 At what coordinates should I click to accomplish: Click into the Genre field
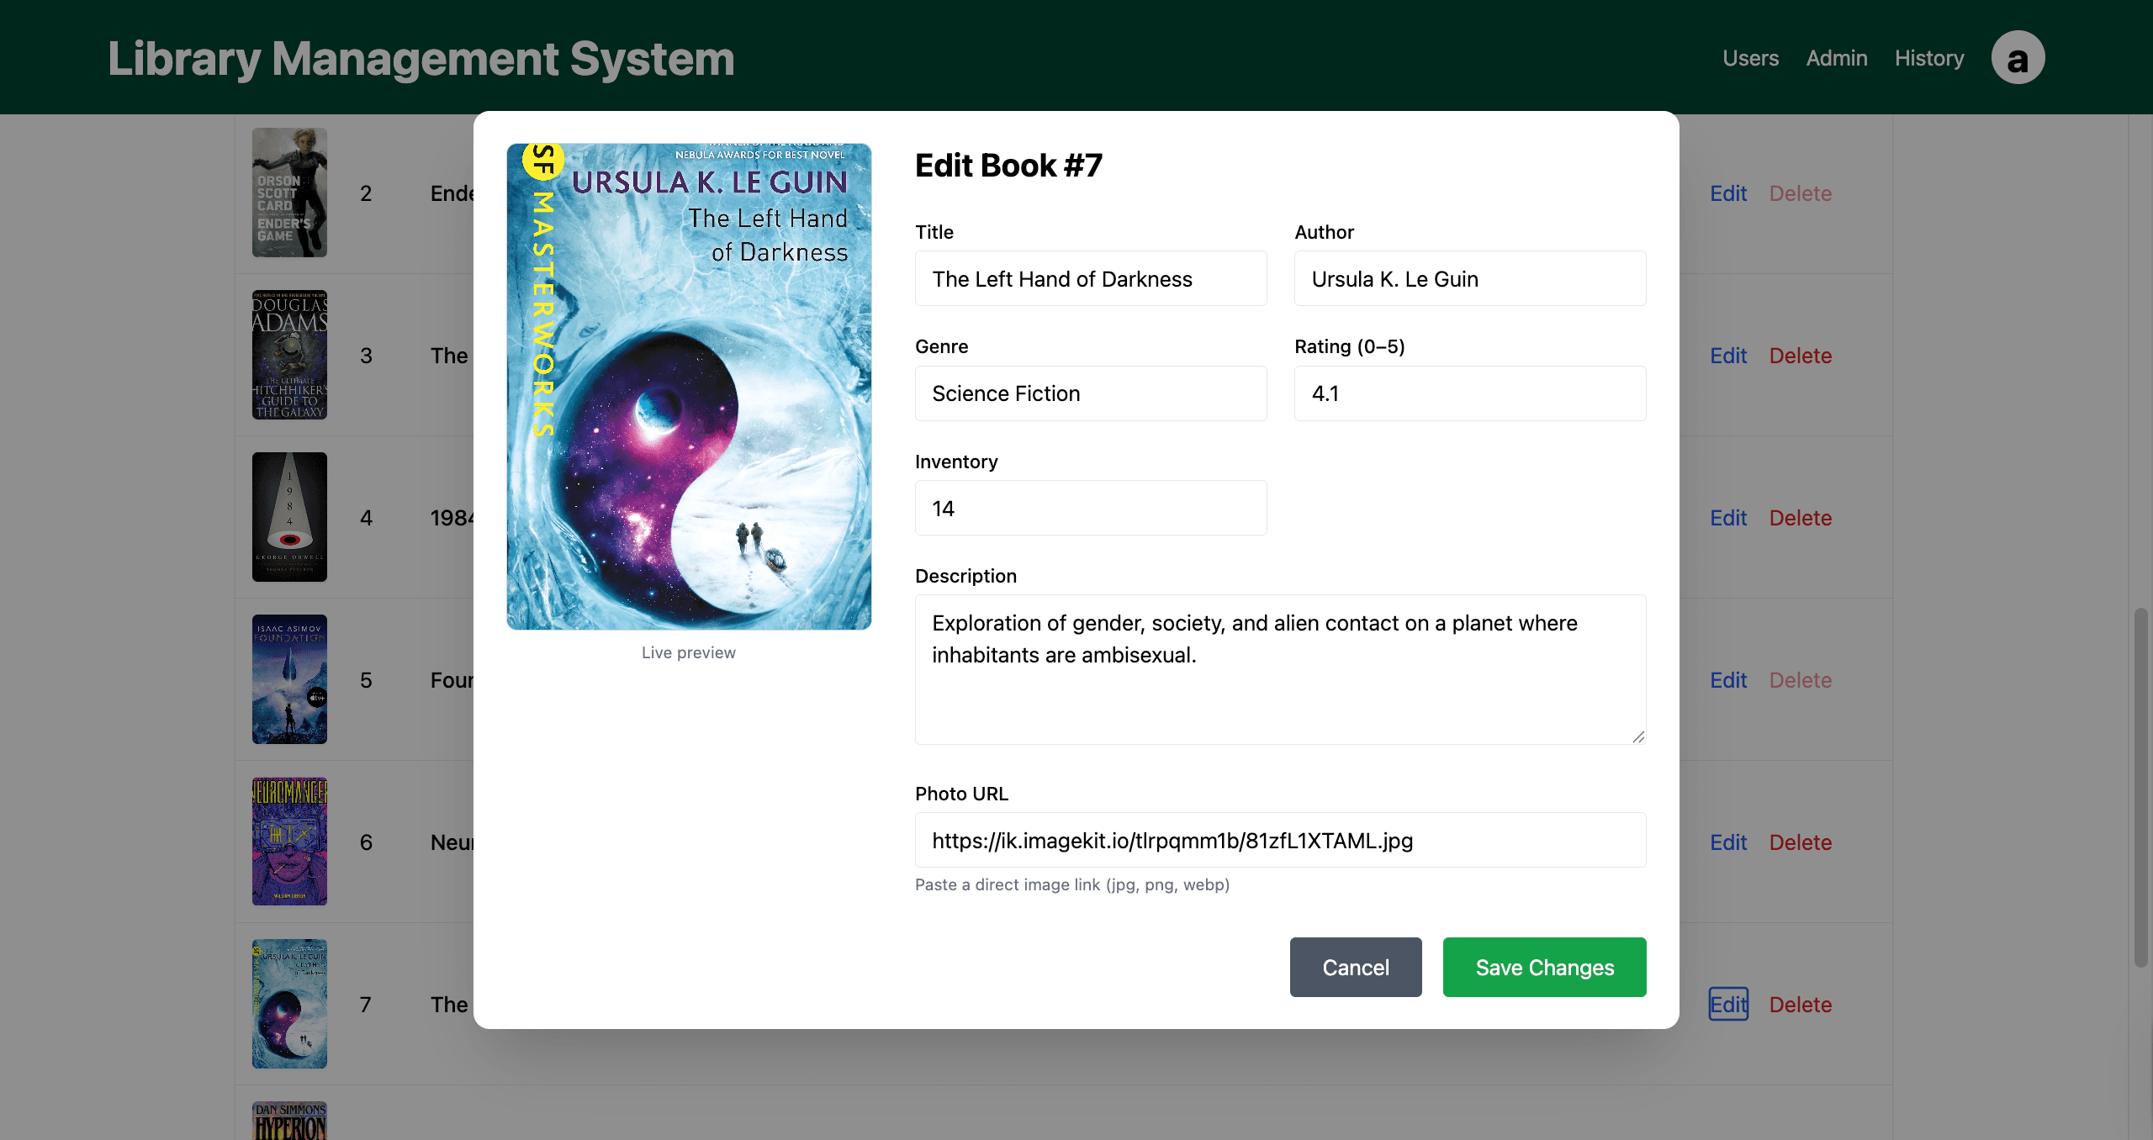(1091, 393)
